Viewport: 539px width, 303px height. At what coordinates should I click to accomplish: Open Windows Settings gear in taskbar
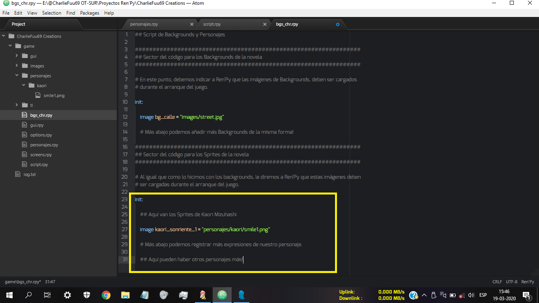click(x=67, y=295)
